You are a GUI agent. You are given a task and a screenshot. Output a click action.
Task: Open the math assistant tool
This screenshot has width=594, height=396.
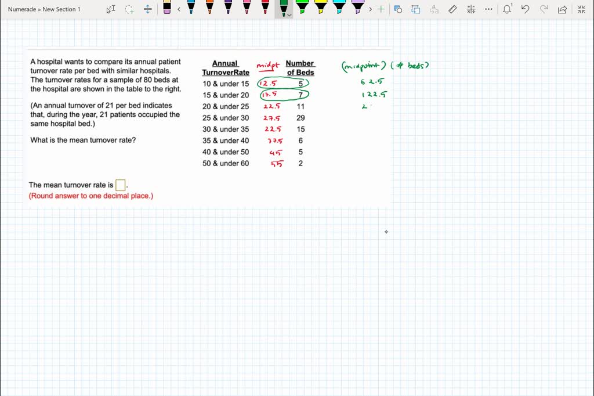(470, 9)
